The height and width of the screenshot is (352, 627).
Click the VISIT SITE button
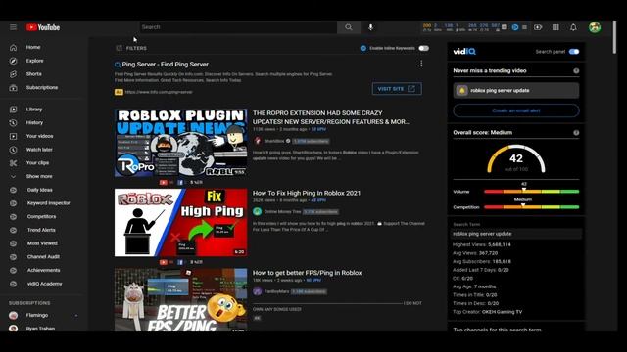point(397,89)
